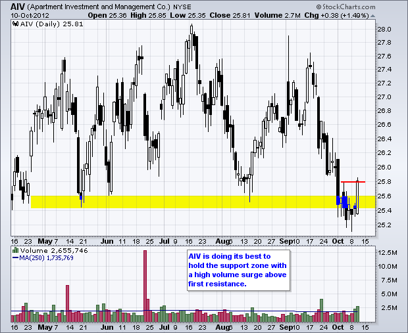Click the Chg +0.38 (+1.49%) value
The height and width of the screenshot is (333, 408).
click(337, 15)
